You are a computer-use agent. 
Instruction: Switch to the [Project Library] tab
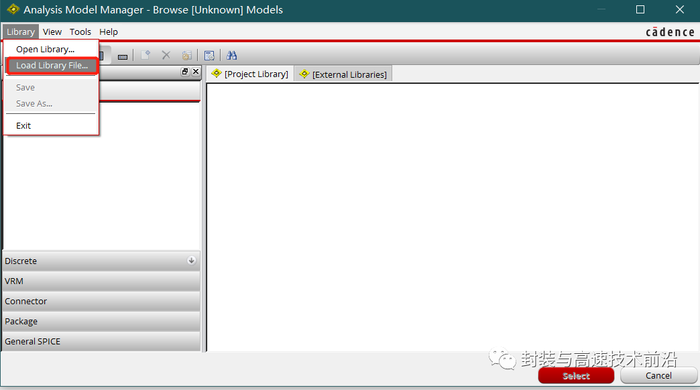[x=251, y=74]
